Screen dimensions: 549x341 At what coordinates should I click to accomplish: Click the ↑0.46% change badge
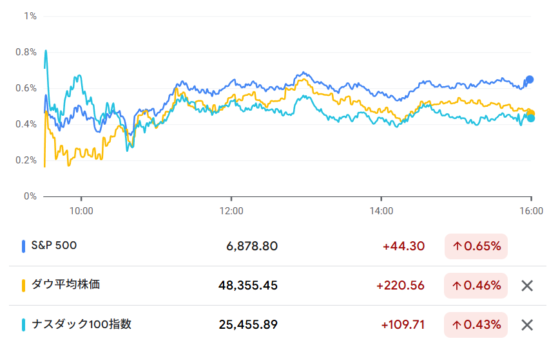pyautogui.click(x=476, y=286)
